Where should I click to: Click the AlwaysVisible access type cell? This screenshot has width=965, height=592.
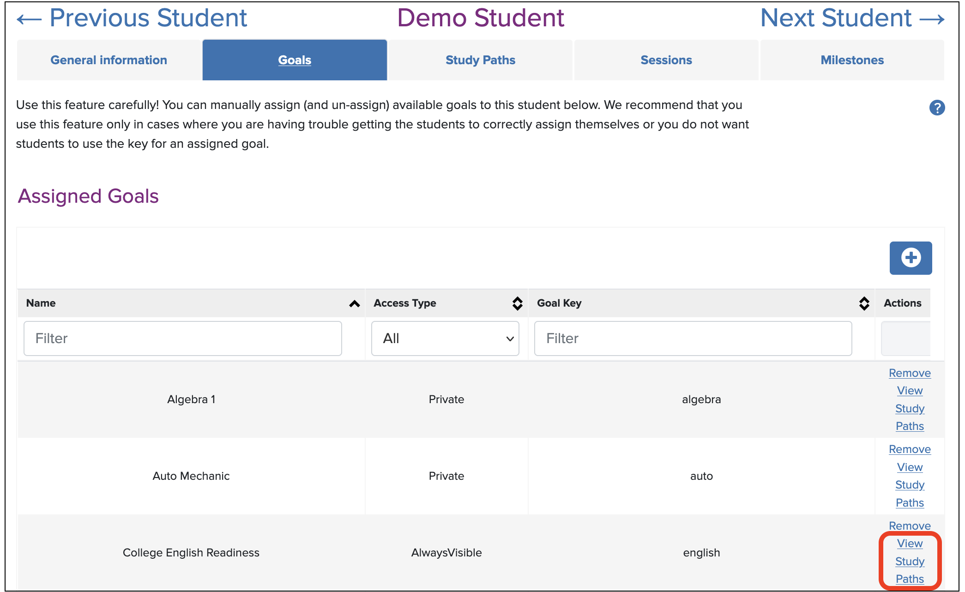click(x=446, y=553)
